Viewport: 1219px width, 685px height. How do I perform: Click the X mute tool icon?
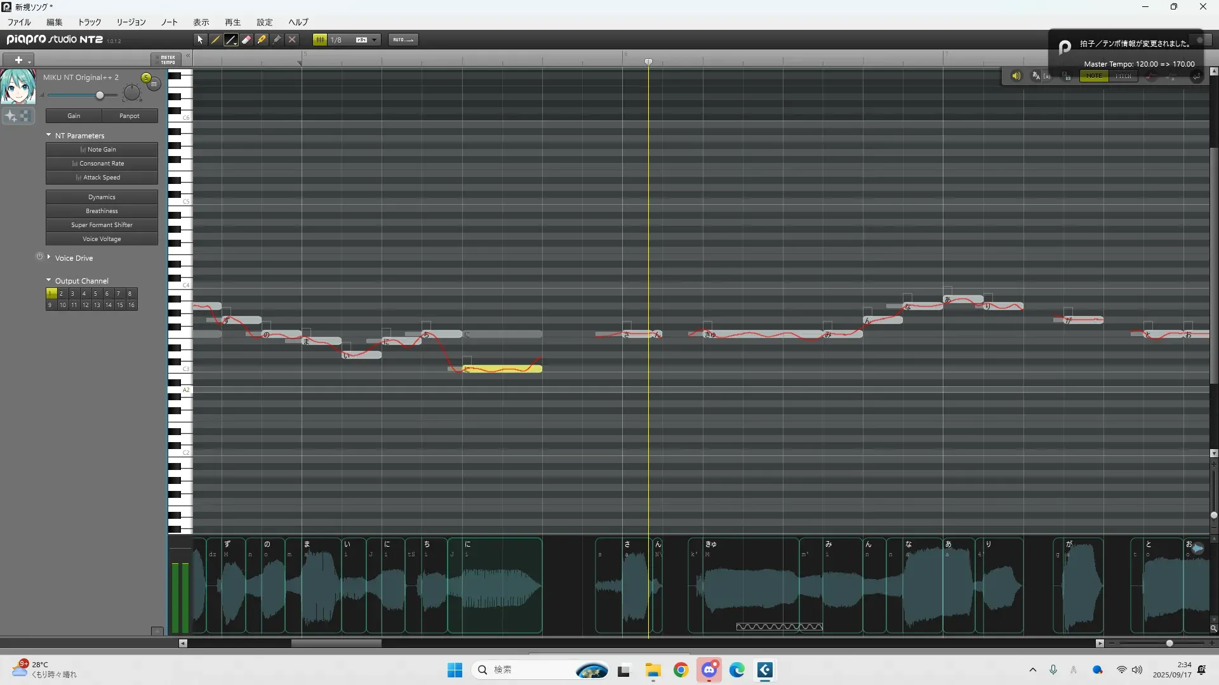(292, 39)
